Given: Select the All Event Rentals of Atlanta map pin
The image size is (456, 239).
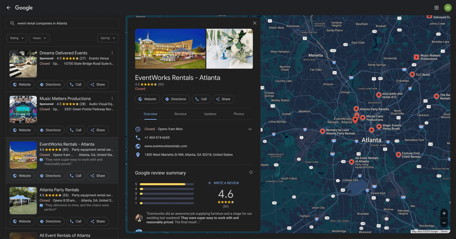Looking at the screenshot, I should coord(352,162).
